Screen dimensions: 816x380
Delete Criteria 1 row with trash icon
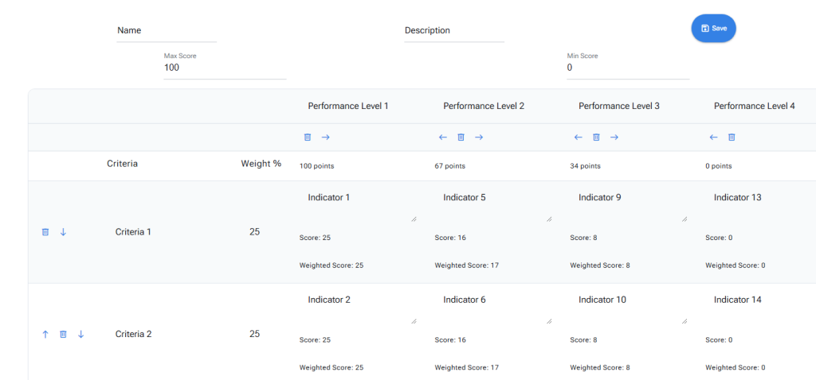point(45,232)
